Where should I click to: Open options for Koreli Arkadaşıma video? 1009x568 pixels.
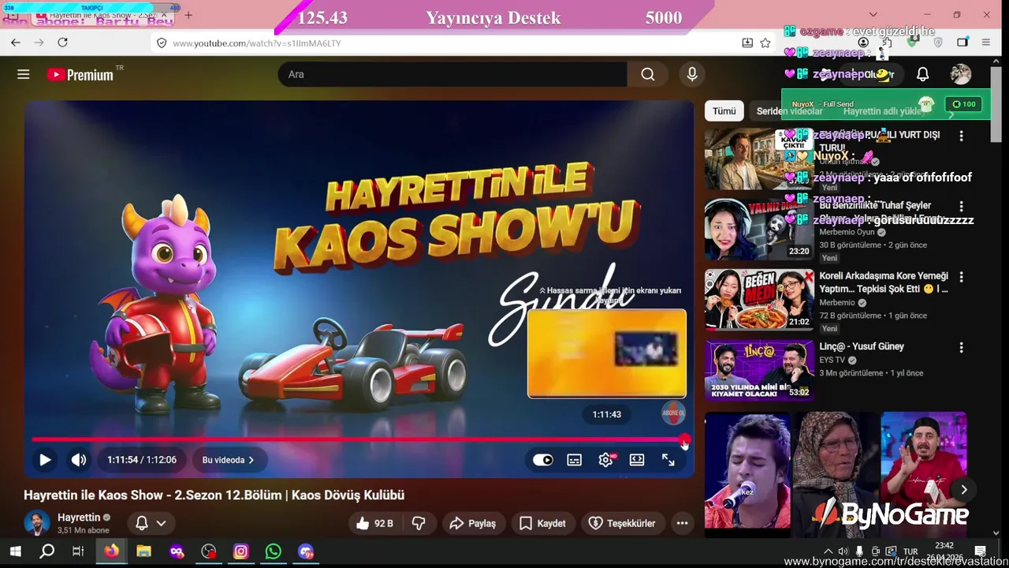961,278
